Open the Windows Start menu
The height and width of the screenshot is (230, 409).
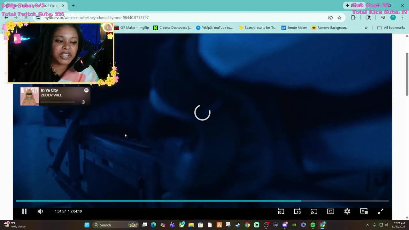coord(87,225)
